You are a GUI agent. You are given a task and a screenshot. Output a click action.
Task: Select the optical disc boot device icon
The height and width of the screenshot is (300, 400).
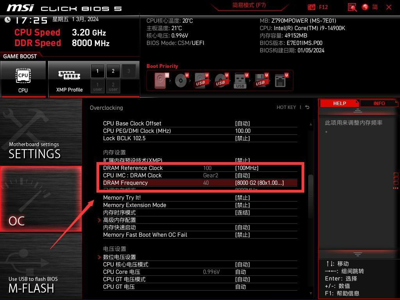point(181,80)
